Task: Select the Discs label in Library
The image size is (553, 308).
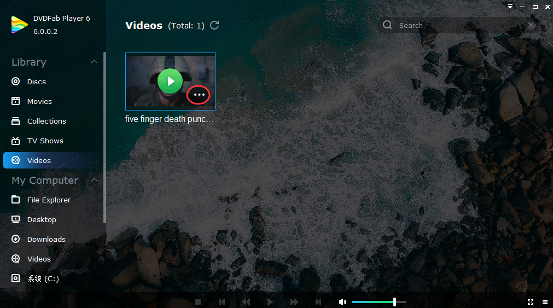Action: pyautogui.click(x=36, y=82)
